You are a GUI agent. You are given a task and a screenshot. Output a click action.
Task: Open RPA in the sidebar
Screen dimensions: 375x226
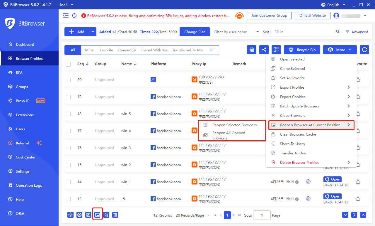point(29,72)
